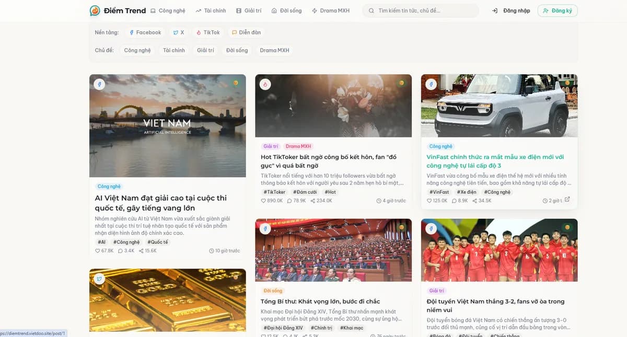
Task: Open Tài chính in top navigation bar
Action: click(211, 10)
